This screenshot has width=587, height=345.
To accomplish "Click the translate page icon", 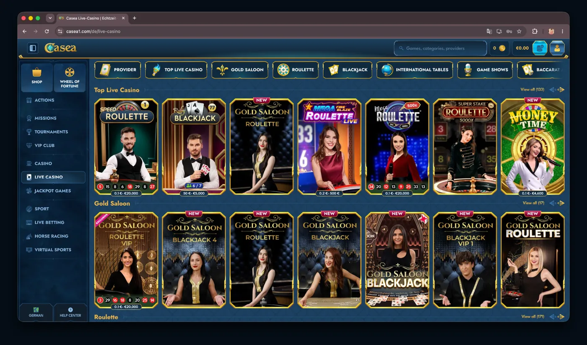I will pyautogui.click(x=489, y=31).
